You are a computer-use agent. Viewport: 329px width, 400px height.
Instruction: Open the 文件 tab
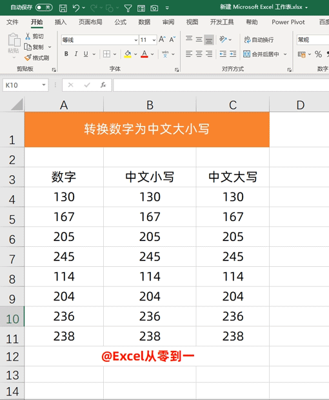pyautogui.click(x=12, y=22)
